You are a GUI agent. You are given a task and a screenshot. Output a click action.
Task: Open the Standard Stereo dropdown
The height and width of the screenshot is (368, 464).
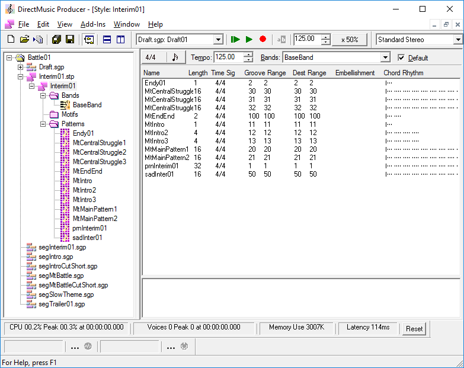click(x=457, y=40)
